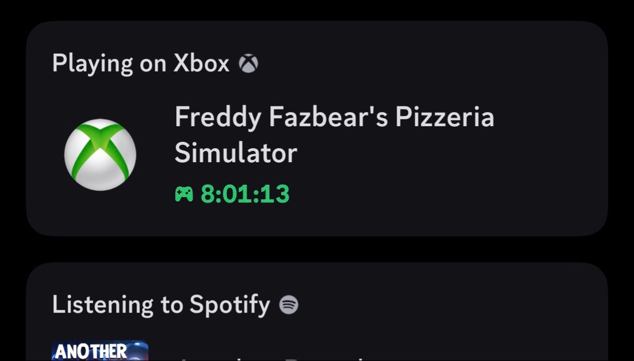This screenshot has height=361, width=634.
Task: Tap the word Spotify in the listening header
Action: click(229, 305)
